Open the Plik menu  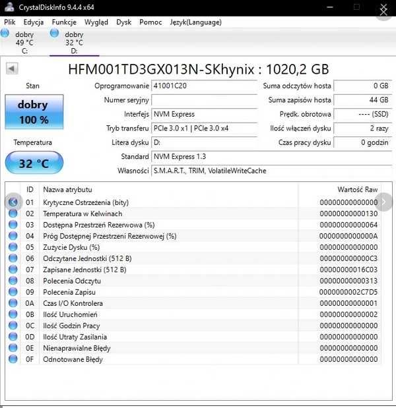click(10, 22)
